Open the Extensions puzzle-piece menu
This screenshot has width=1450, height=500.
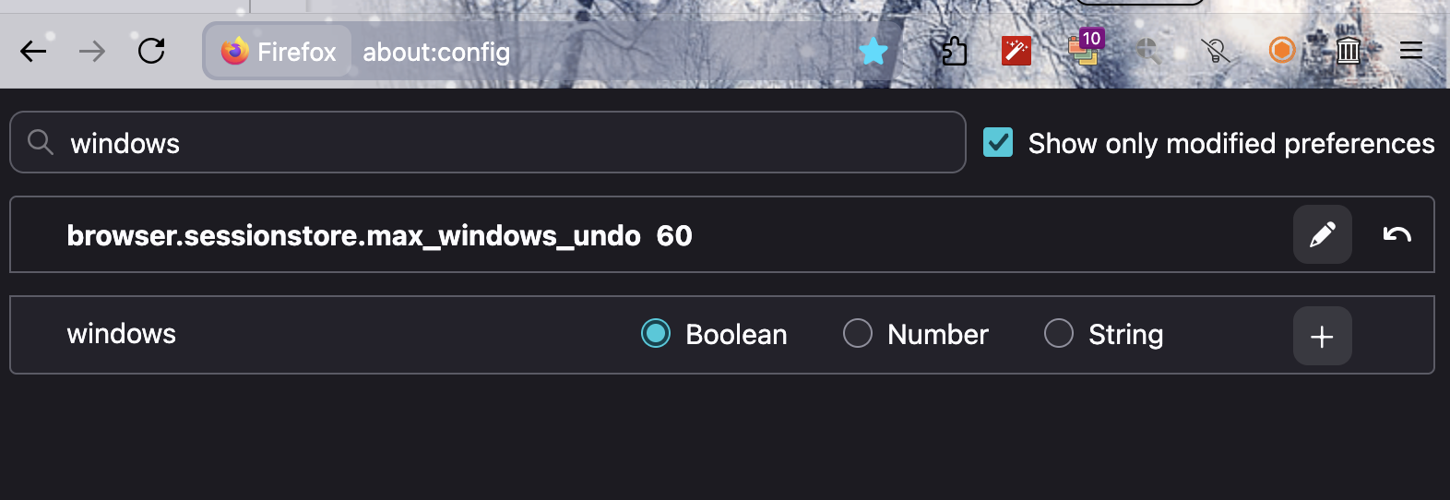tap(955, 51)
